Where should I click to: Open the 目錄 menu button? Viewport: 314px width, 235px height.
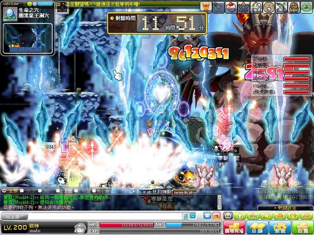click(x=257, y=228)
